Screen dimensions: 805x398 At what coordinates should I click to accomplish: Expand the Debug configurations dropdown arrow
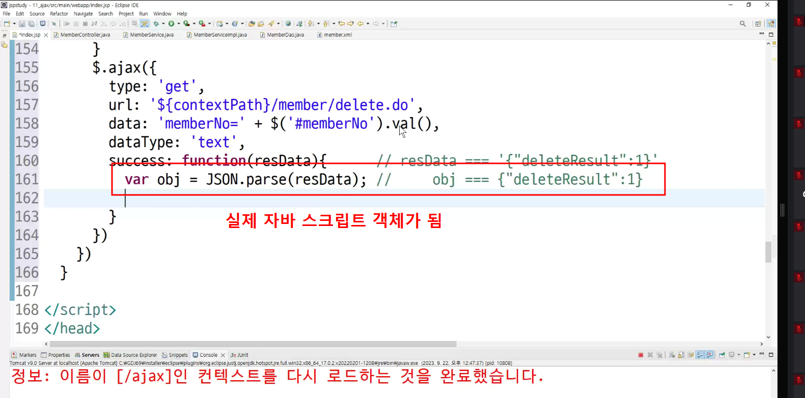[x=163, y=24]
